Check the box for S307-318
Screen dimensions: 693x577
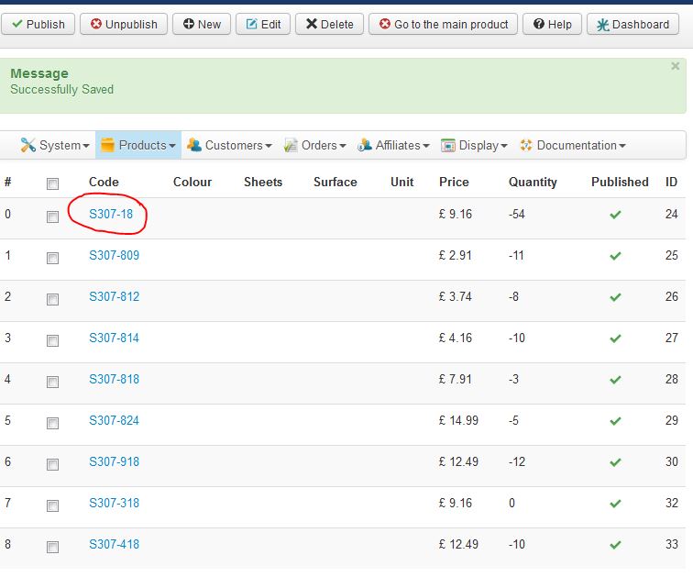coord(52,505)
